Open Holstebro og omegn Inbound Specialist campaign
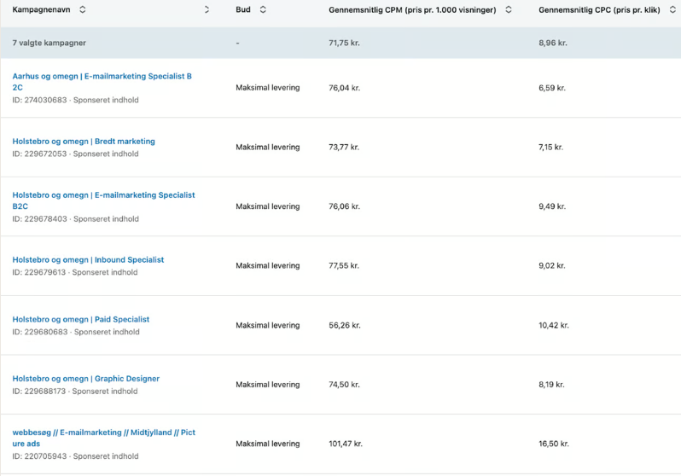The width and height of the screenshot is (681, 476). pyautogui.click(x=88, y=260)
